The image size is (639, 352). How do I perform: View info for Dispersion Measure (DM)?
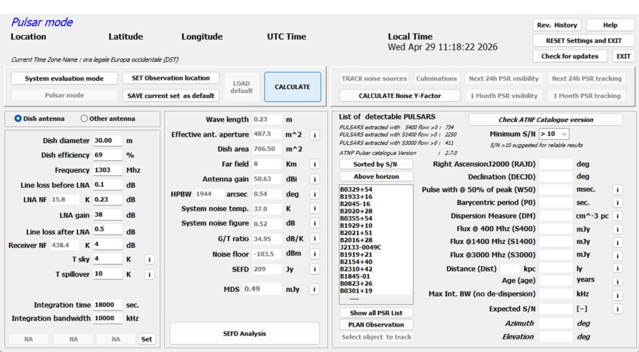pos(617,216)
